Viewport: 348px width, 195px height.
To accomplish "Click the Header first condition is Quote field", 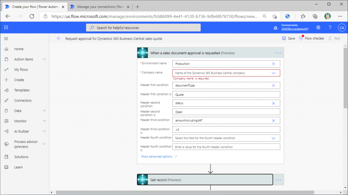I will pos(226,95).
